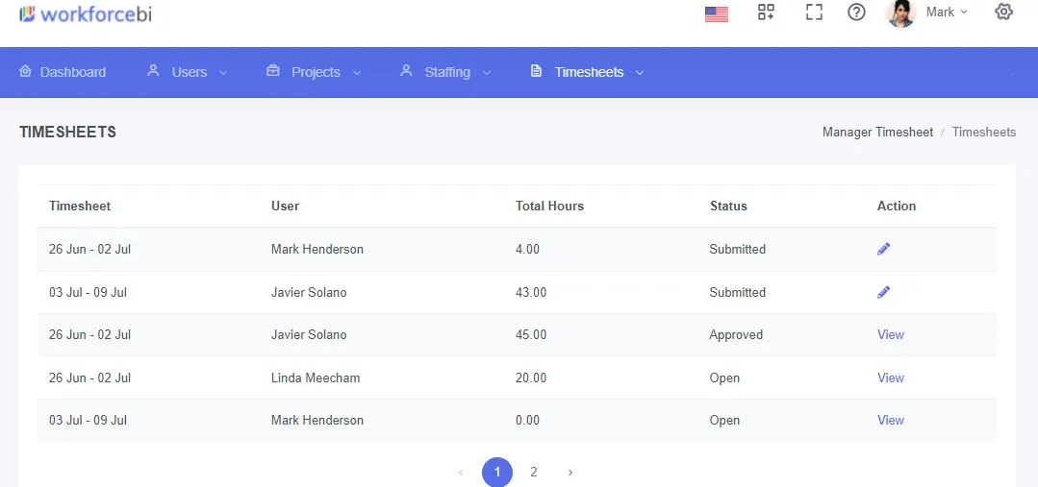1038x487 pixels.
Task: Click the workforcebi logo
Action: (86, 13)
